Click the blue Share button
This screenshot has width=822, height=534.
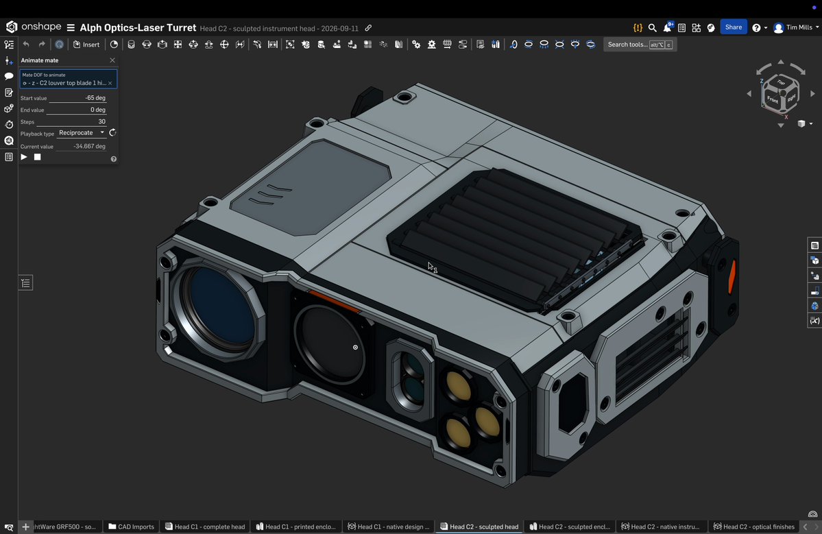pos(734,27)
